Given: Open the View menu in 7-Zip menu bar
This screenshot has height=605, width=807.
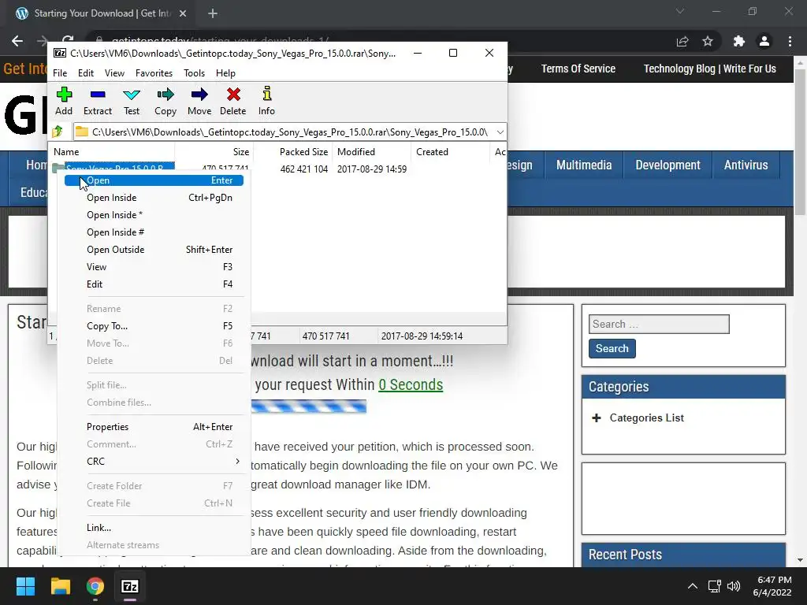Looking at the screenshot, I should pos(114,73).
